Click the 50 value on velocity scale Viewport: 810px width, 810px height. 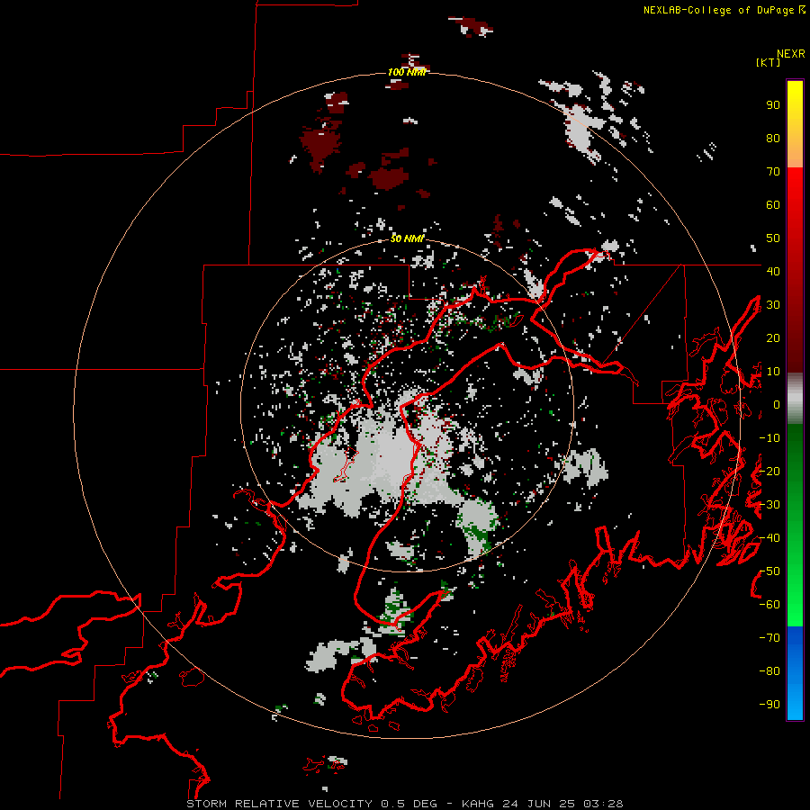773,238
